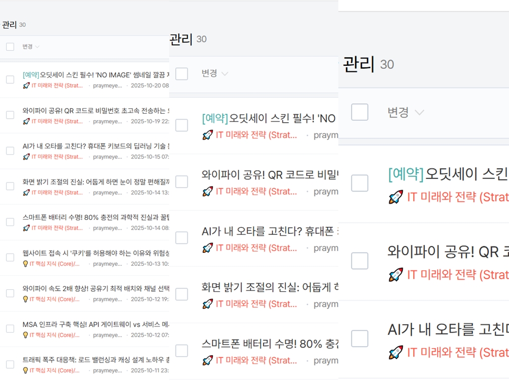The width and height of the screenshot is (509, 381).
Task: Click IT 핵심 지식 (Core) category on the MSA 인프라 row
Action: tap(54, 335)
